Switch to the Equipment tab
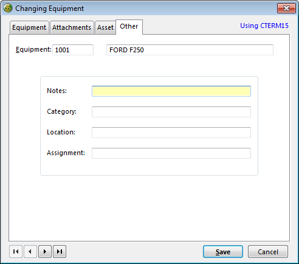 tap(29, 27)
